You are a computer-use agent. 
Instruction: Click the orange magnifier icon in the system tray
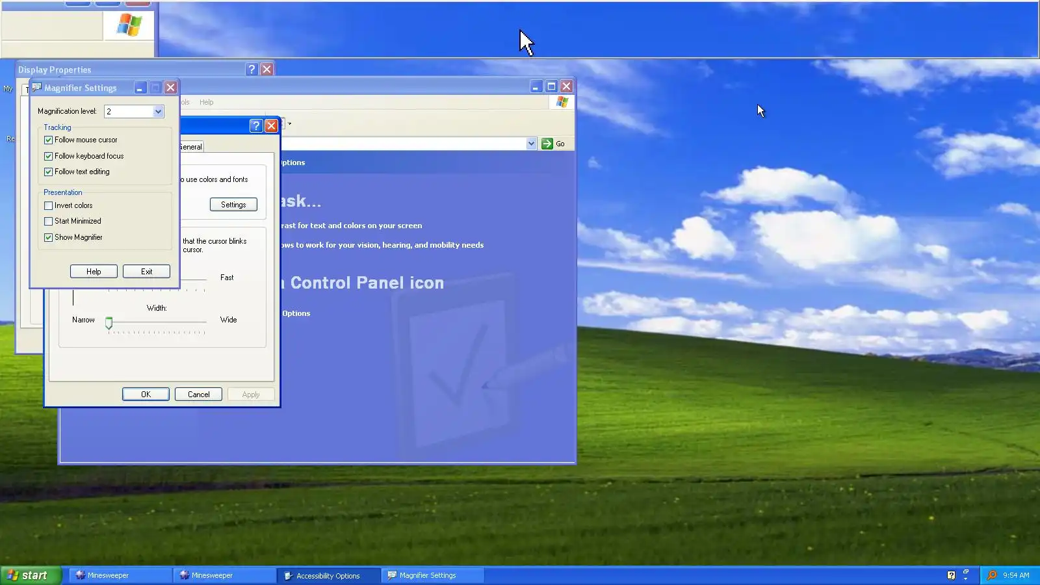tap(992, 575)
